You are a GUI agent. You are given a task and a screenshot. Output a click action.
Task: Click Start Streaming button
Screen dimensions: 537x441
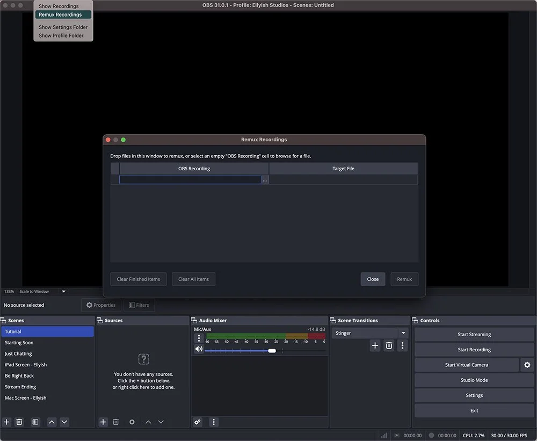pyautogui.click(x=474, y=335)
